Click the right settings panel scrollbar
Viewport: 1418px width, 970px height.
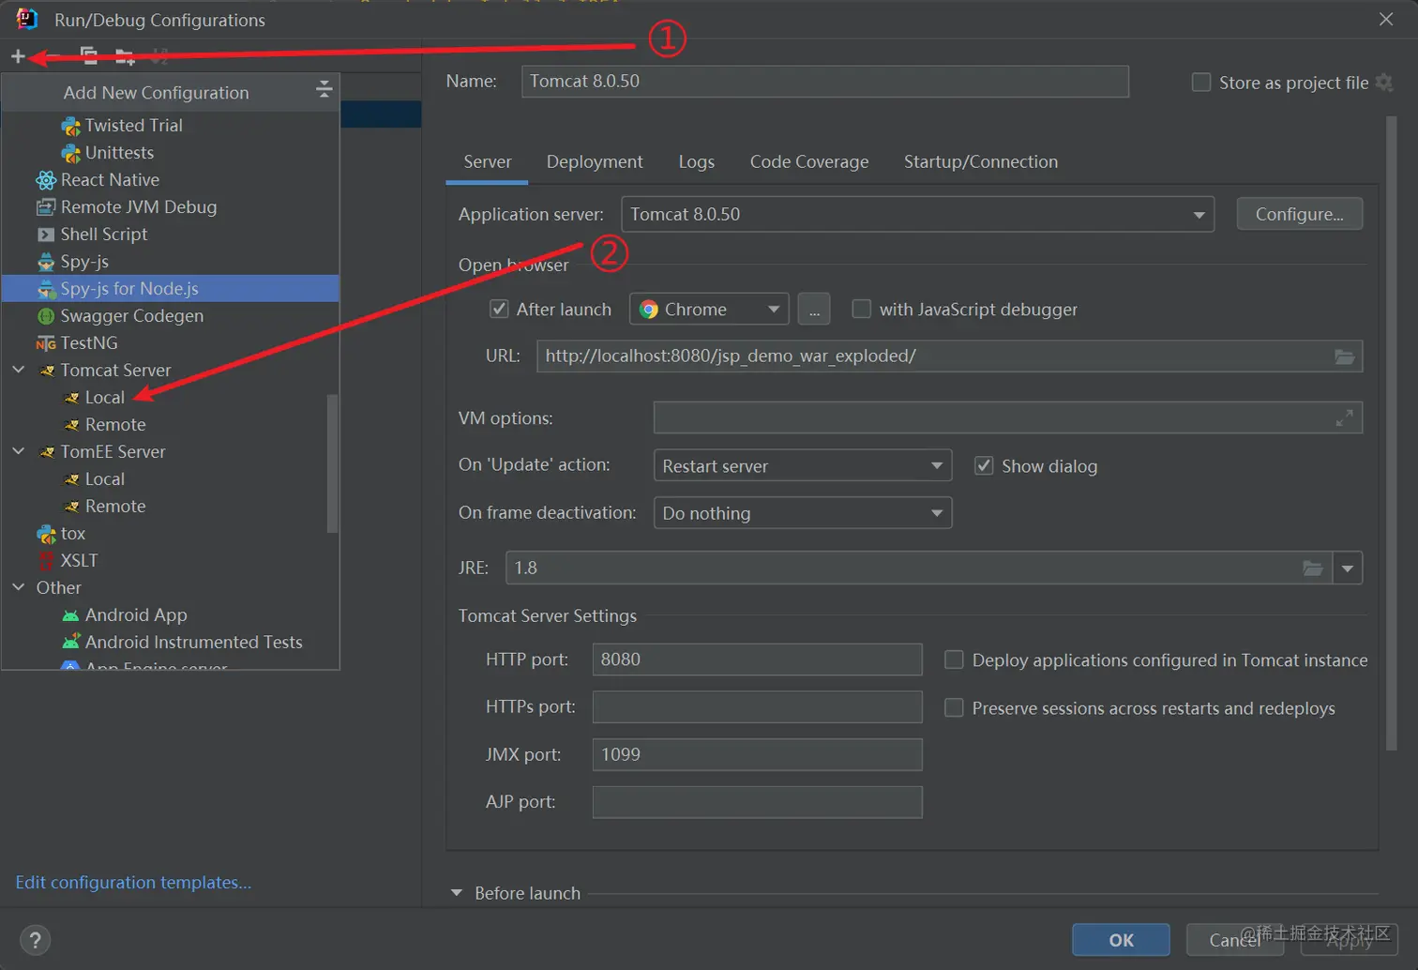1392,433
